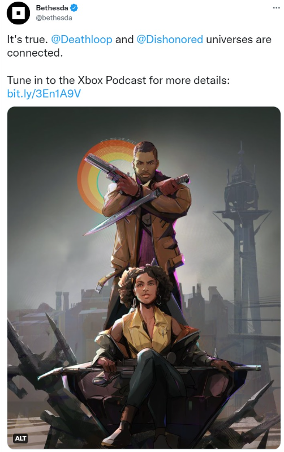Open the three-dot more options menu
The height and width of the screenshot is (452, 284).
(276, 8)
